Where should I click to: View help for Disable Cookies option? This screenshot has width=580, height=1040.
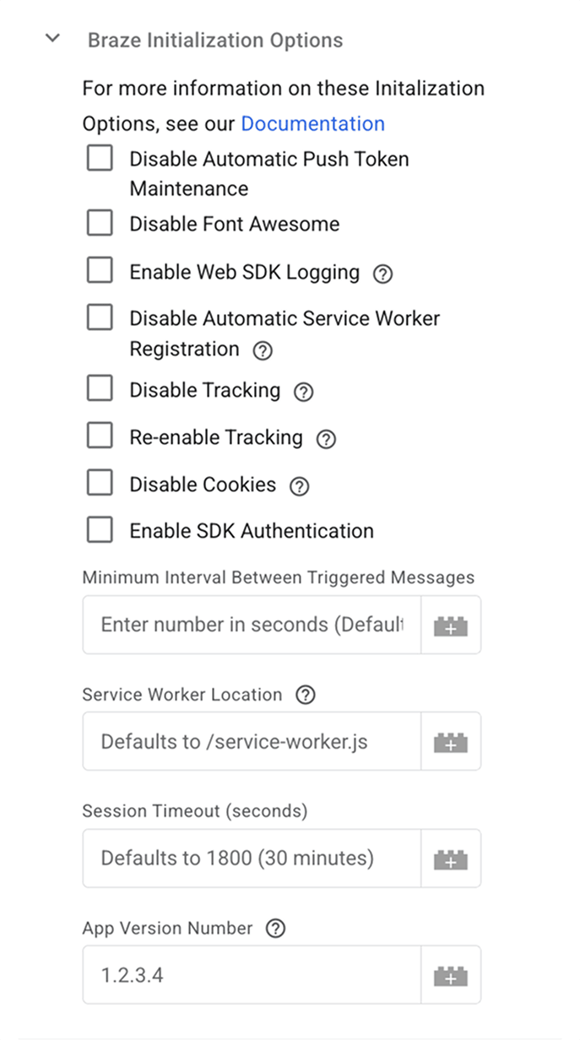click(x=301, y=485)
